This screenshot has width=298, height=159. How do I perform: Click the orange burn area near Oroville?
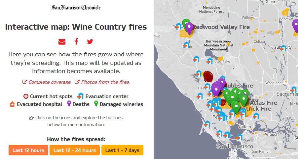pyautogui.click(x=284, y=12)
